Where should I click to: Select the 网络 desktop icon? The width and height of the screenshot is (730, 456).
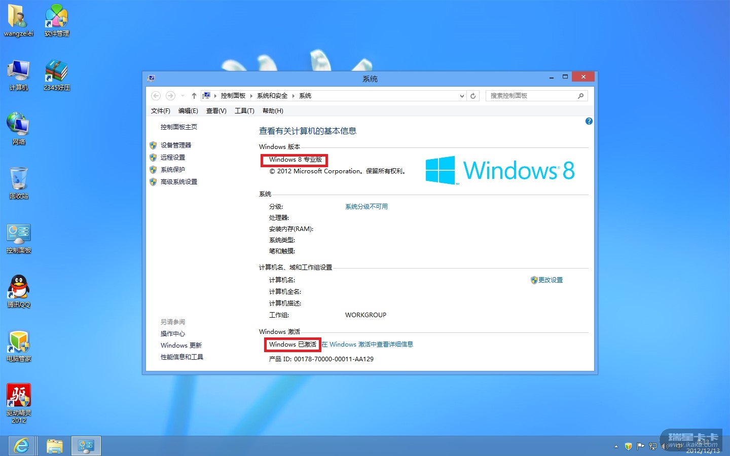click(x=18, y=129)
